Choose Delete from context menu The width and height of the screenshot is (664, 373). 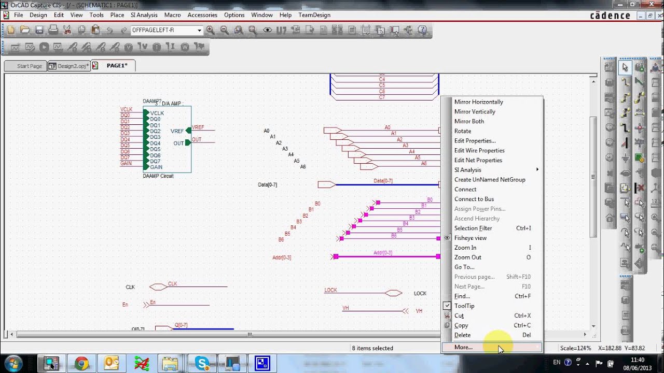[491, 335]
